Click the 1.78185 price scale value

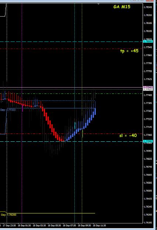point(148,23)
